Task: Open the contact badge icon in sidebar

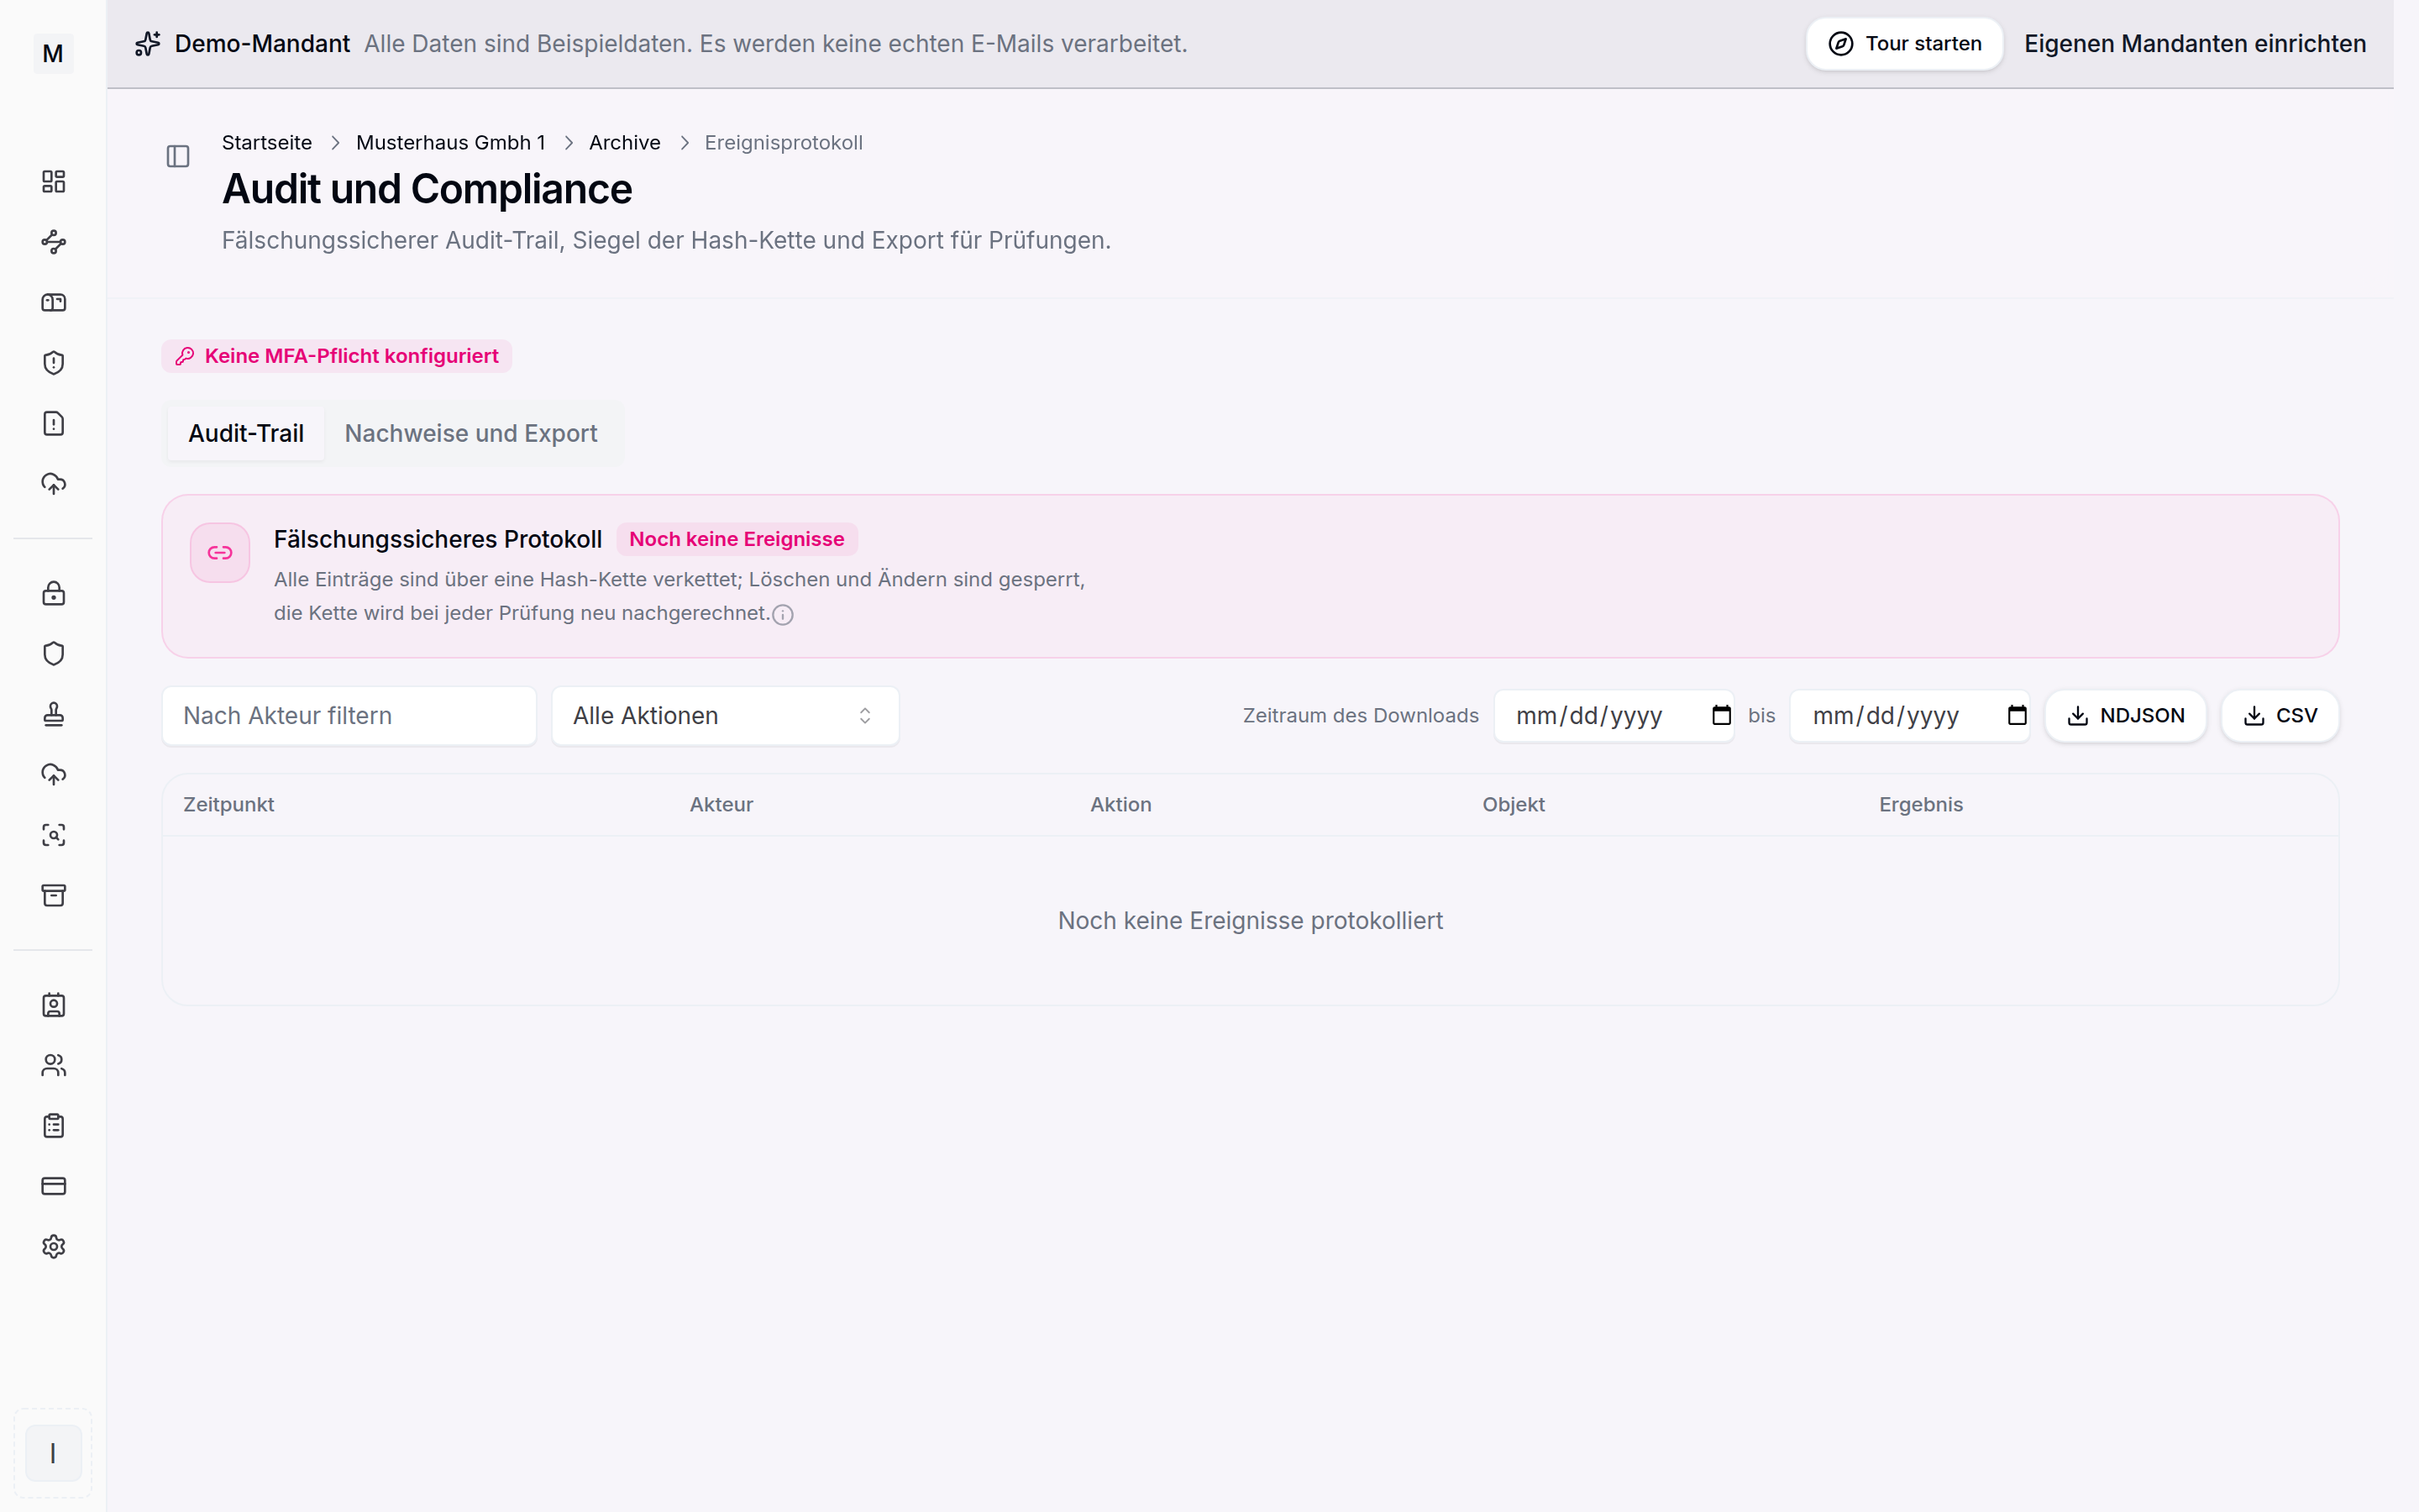Action: (x=53, y=1005)
